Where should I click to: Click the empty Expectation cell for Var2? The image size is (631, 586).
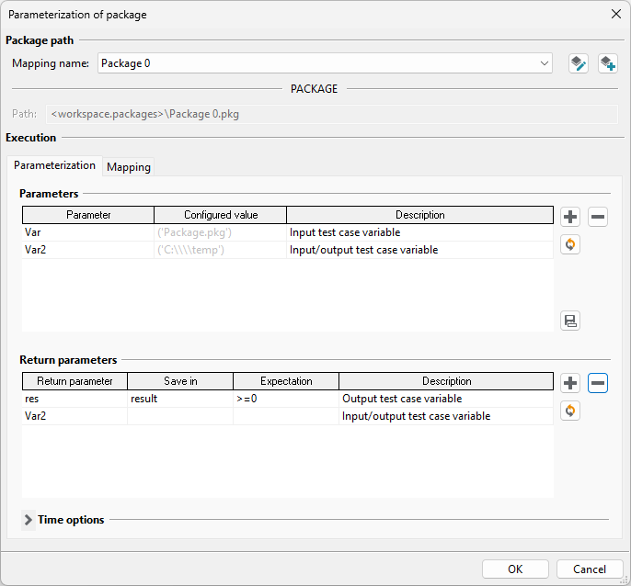286,416
